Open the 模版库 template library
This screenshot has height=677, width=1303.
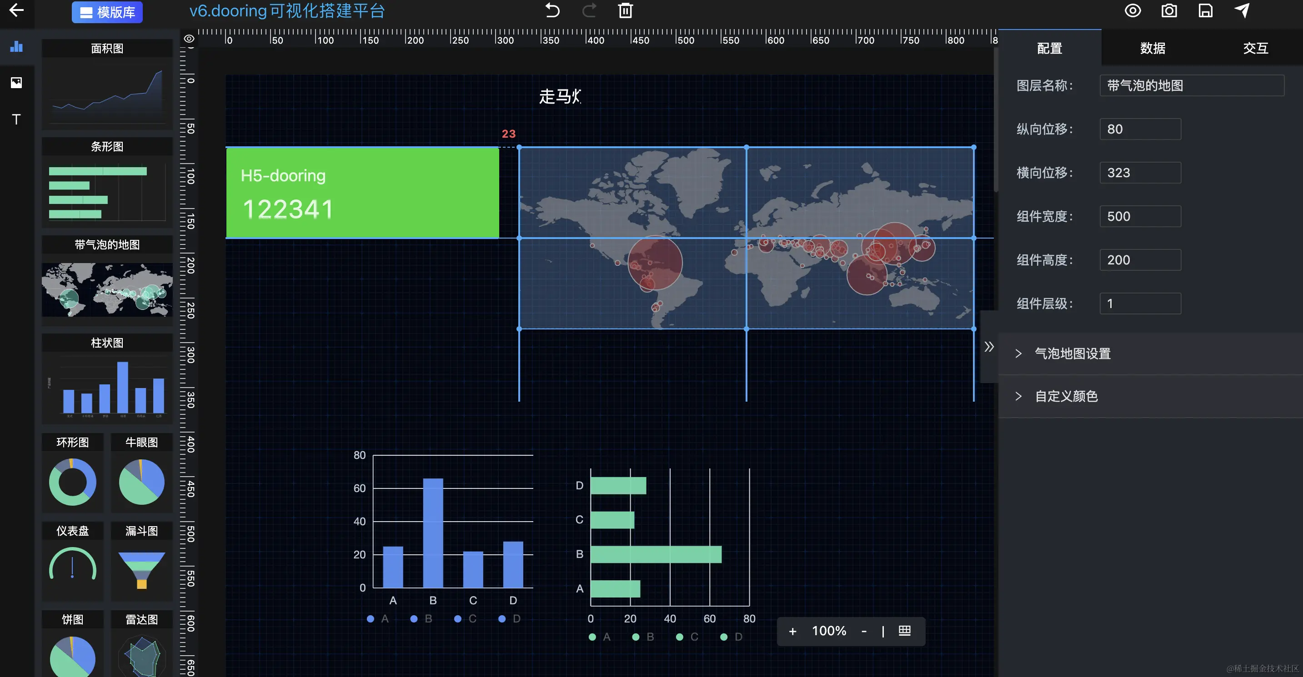pyautogui.click(x=107, y=12)
